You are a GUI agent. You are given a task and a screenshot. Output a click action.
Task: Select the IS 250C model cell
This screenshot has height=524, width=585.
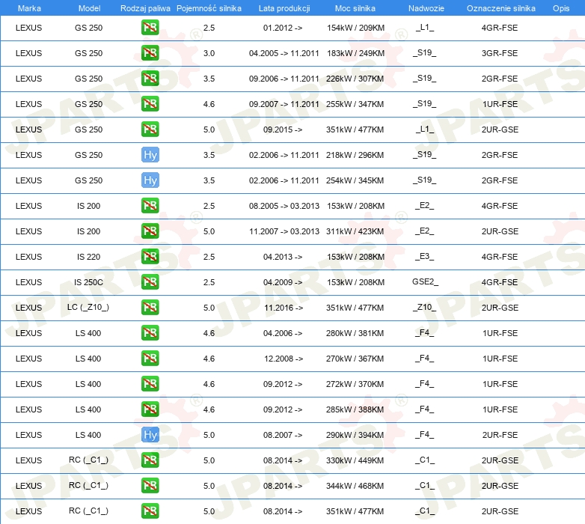pyautogui.click(x=88, y=282)
